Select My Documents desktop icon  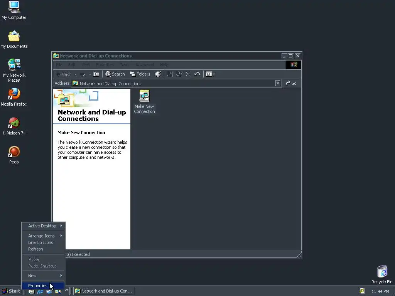[14, 39]
